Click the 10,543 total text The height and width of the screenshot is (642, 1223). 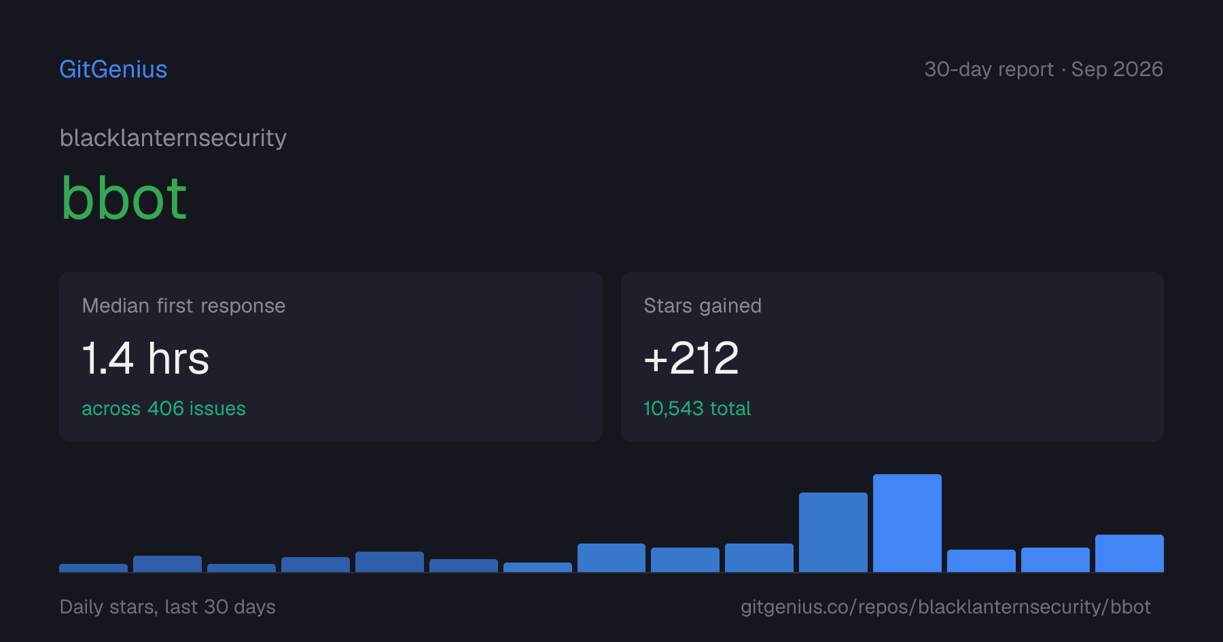(x=697, y=408)
